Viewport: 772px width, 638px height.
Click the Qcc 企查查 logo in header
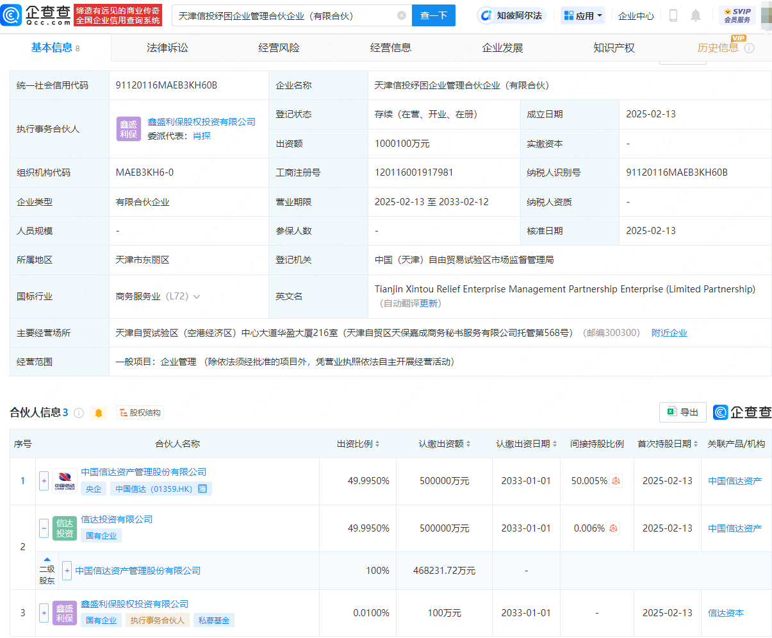pos(36,15)
